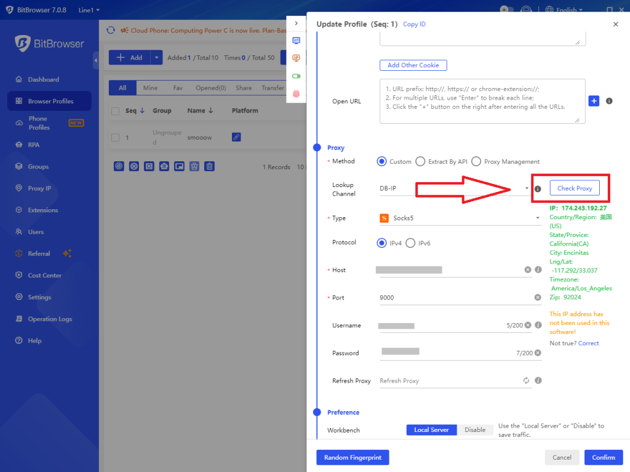Check the checkbox on profile row 1
This screenshot has width=630, height=472.
pyautogui.click(x=114, y=137)
